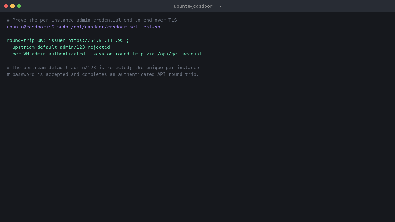Click the window title 'ubuntu@casdoor: ~'
The image size is (395, 222).
click(197, 6)
